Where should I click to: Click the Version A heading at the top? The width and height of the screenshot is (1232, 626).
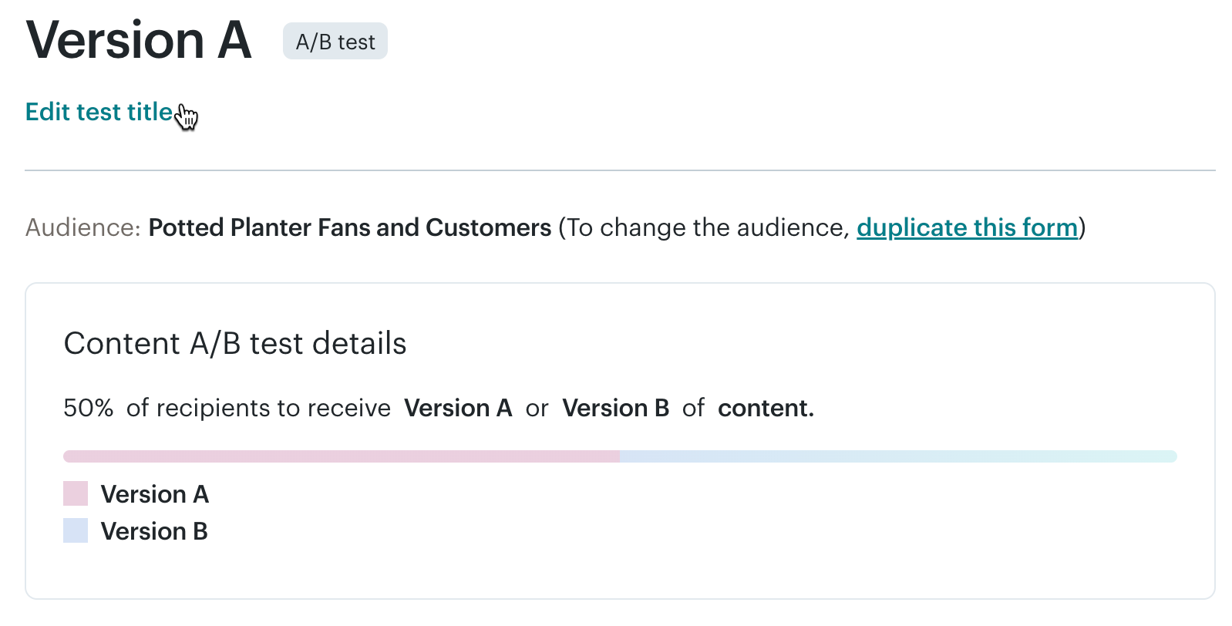(x=137, y=40)
